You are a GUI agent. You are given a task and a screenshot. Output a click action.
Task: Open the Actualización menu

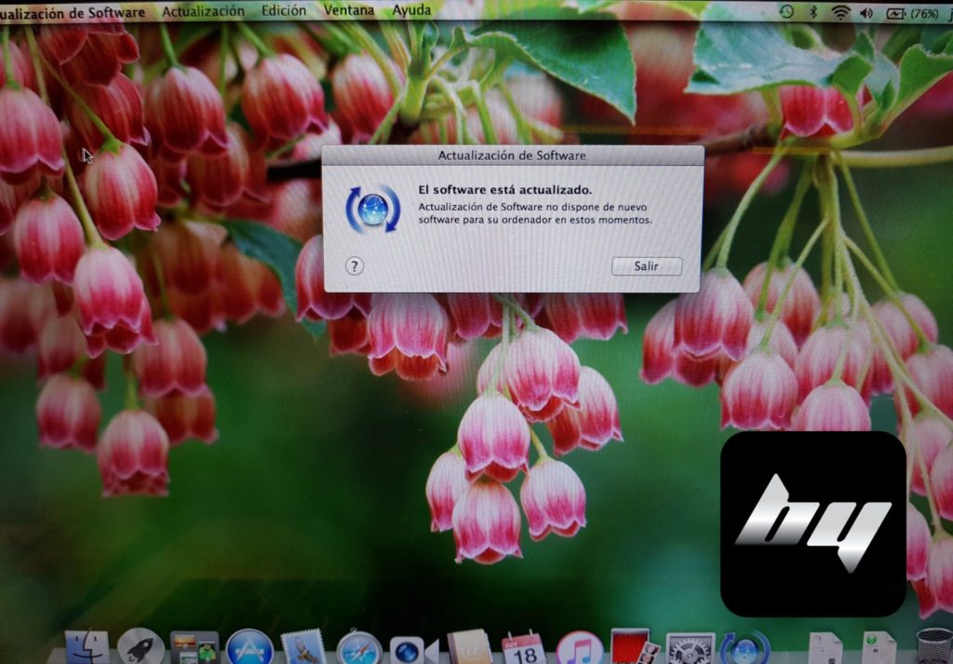203,11
